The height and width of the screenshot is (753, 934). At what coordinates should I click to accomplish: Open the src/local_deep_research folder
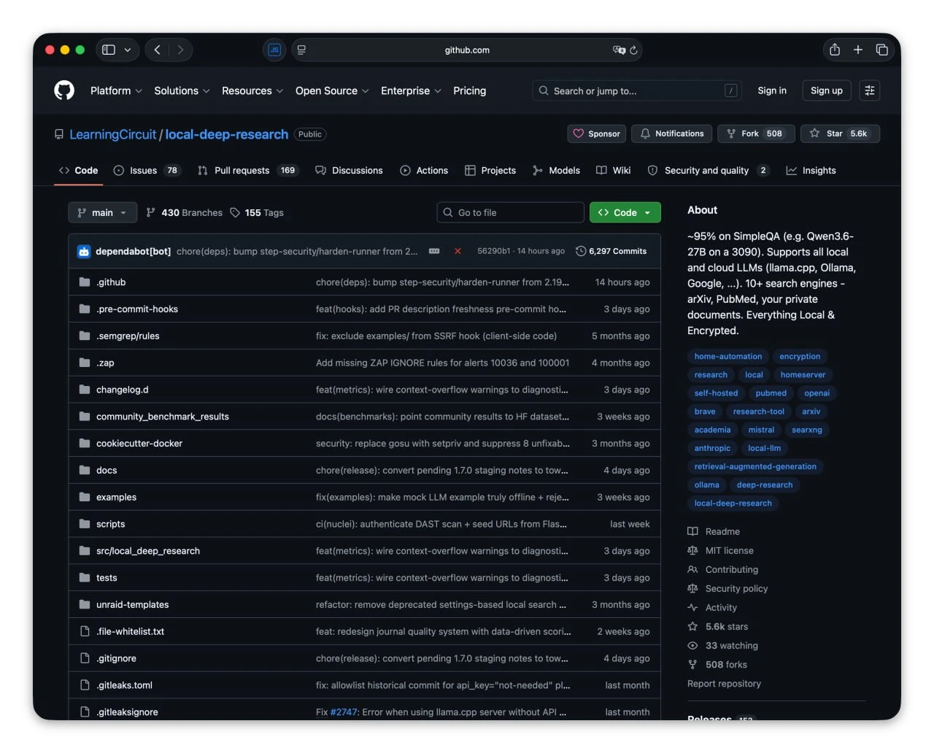[x=148, y=551]
